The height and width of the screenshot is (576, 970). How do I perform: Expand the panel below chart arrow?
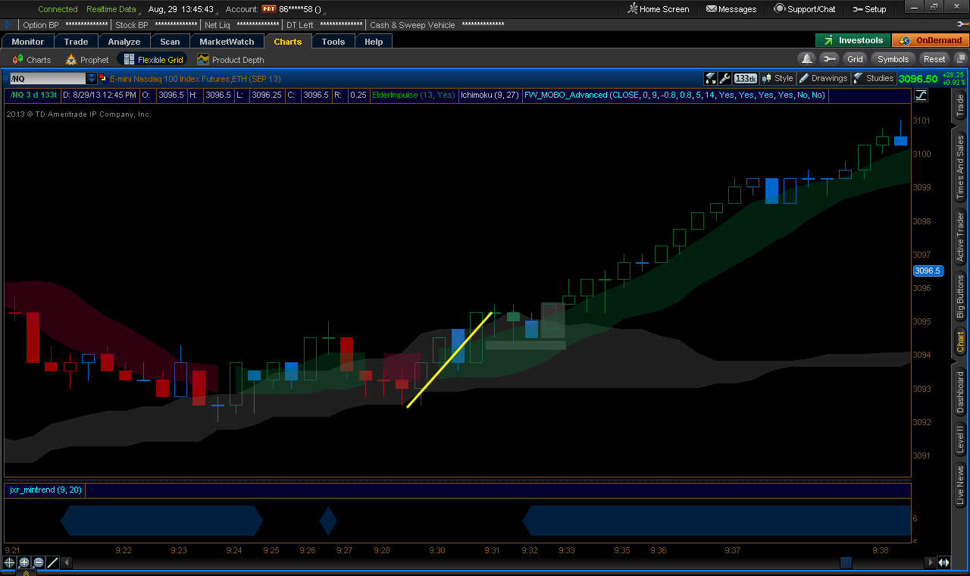(25, 572)
